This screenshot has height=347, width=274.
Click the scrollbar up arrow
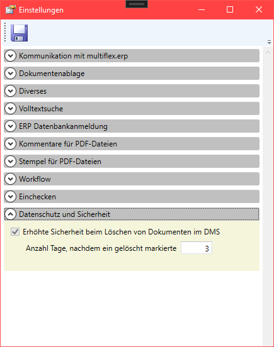click(268, 52)
